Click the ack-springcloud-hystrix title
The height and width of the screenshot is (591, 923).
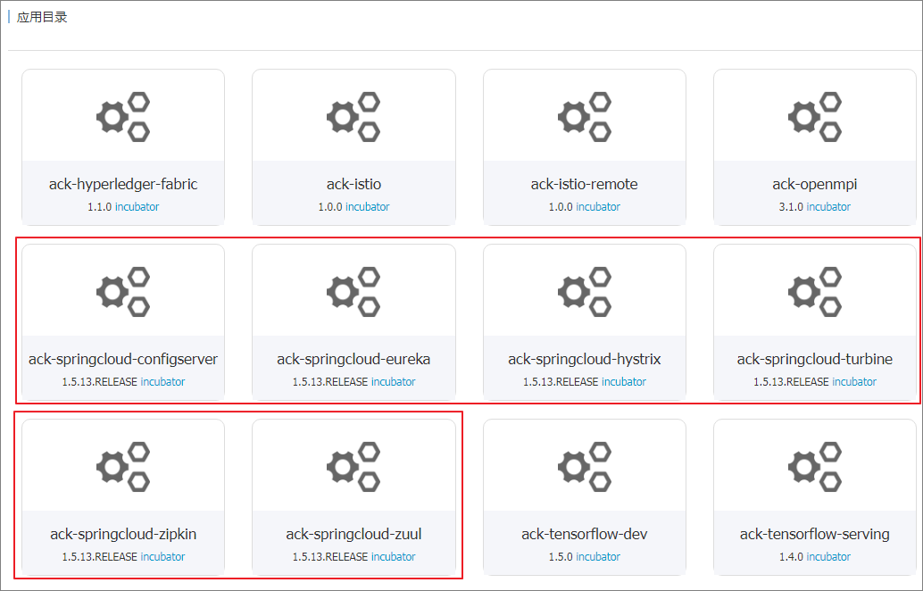pos(585,359)
